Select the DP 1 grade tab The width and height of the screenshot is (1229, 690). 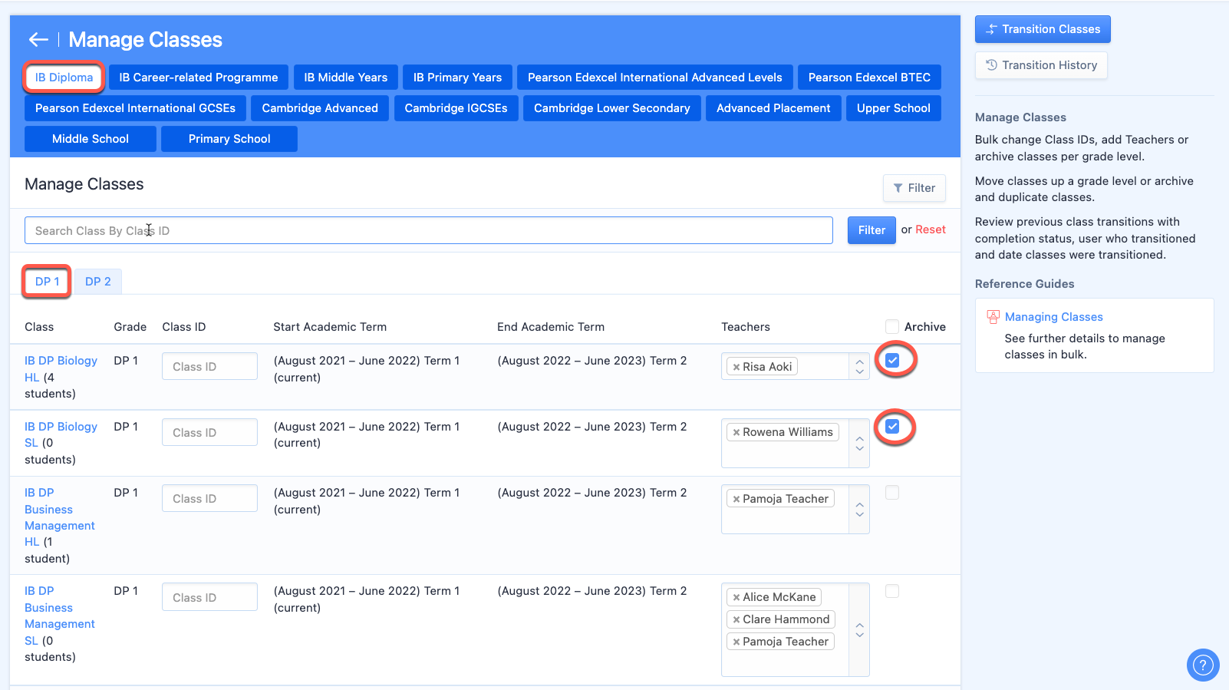coord(47,282)
